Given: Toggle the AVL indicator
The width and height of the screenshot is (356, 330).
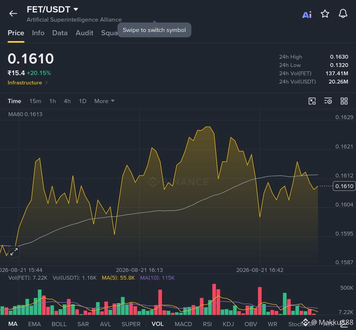Looking at the screenshot, I should 105,324.
